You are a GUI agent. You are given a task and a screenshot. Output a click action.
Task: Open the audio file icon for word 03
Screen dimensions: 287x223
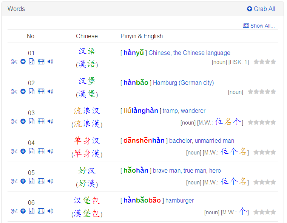(32, 121)
